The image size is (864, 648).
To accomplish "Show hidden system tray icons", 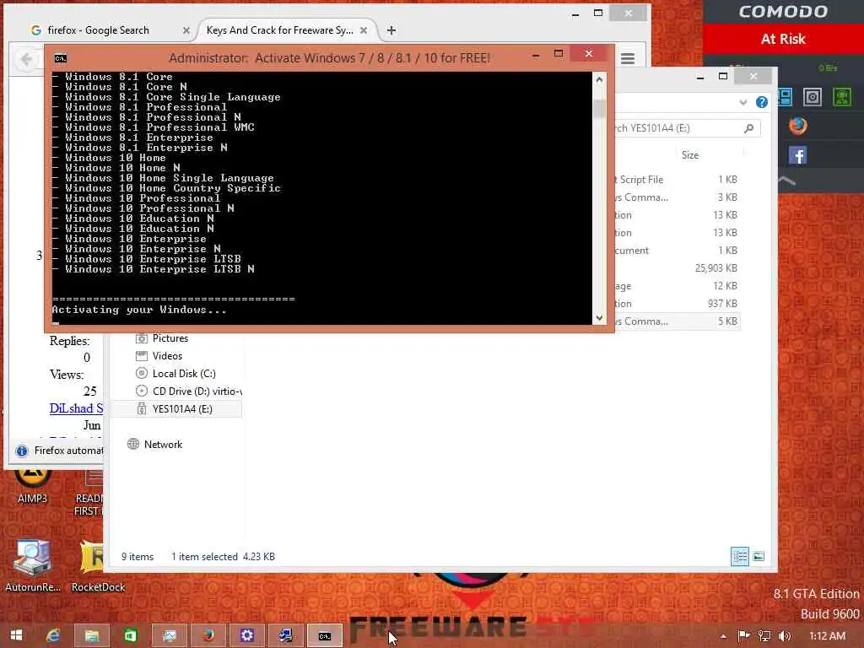I will 723,636.
